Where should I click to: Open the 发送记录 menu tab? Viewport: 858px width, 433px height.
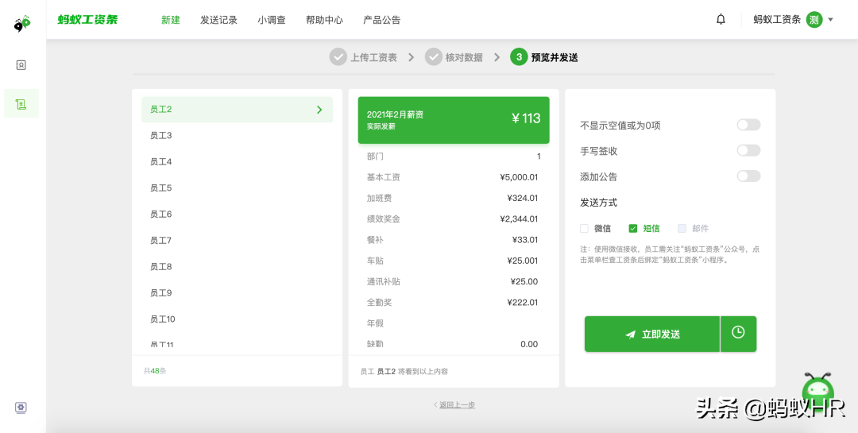click(x=218, y=20)
